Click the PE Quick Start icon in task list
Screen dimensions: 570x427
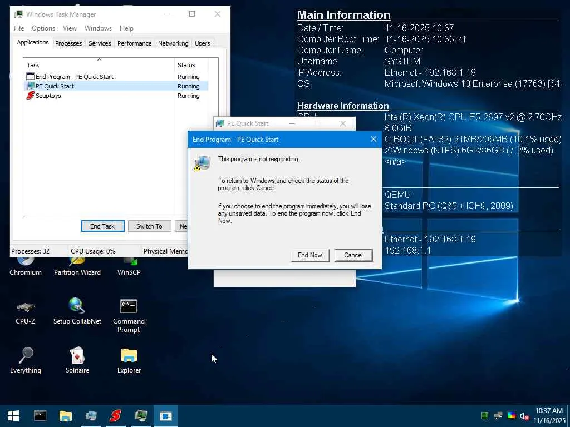point(31,86)
